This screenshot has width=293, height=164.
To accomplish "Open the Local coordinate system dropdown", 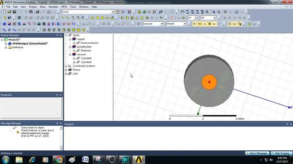I will [113, 12].
